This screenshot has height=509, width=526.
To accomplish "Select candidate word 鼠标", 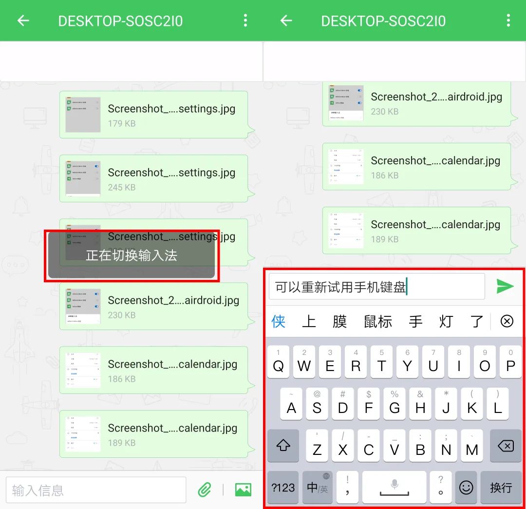I will click(377, 321).
